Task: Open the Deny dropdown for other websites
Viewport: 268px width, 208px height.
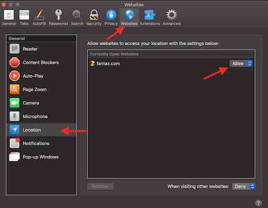Action: 244,187
